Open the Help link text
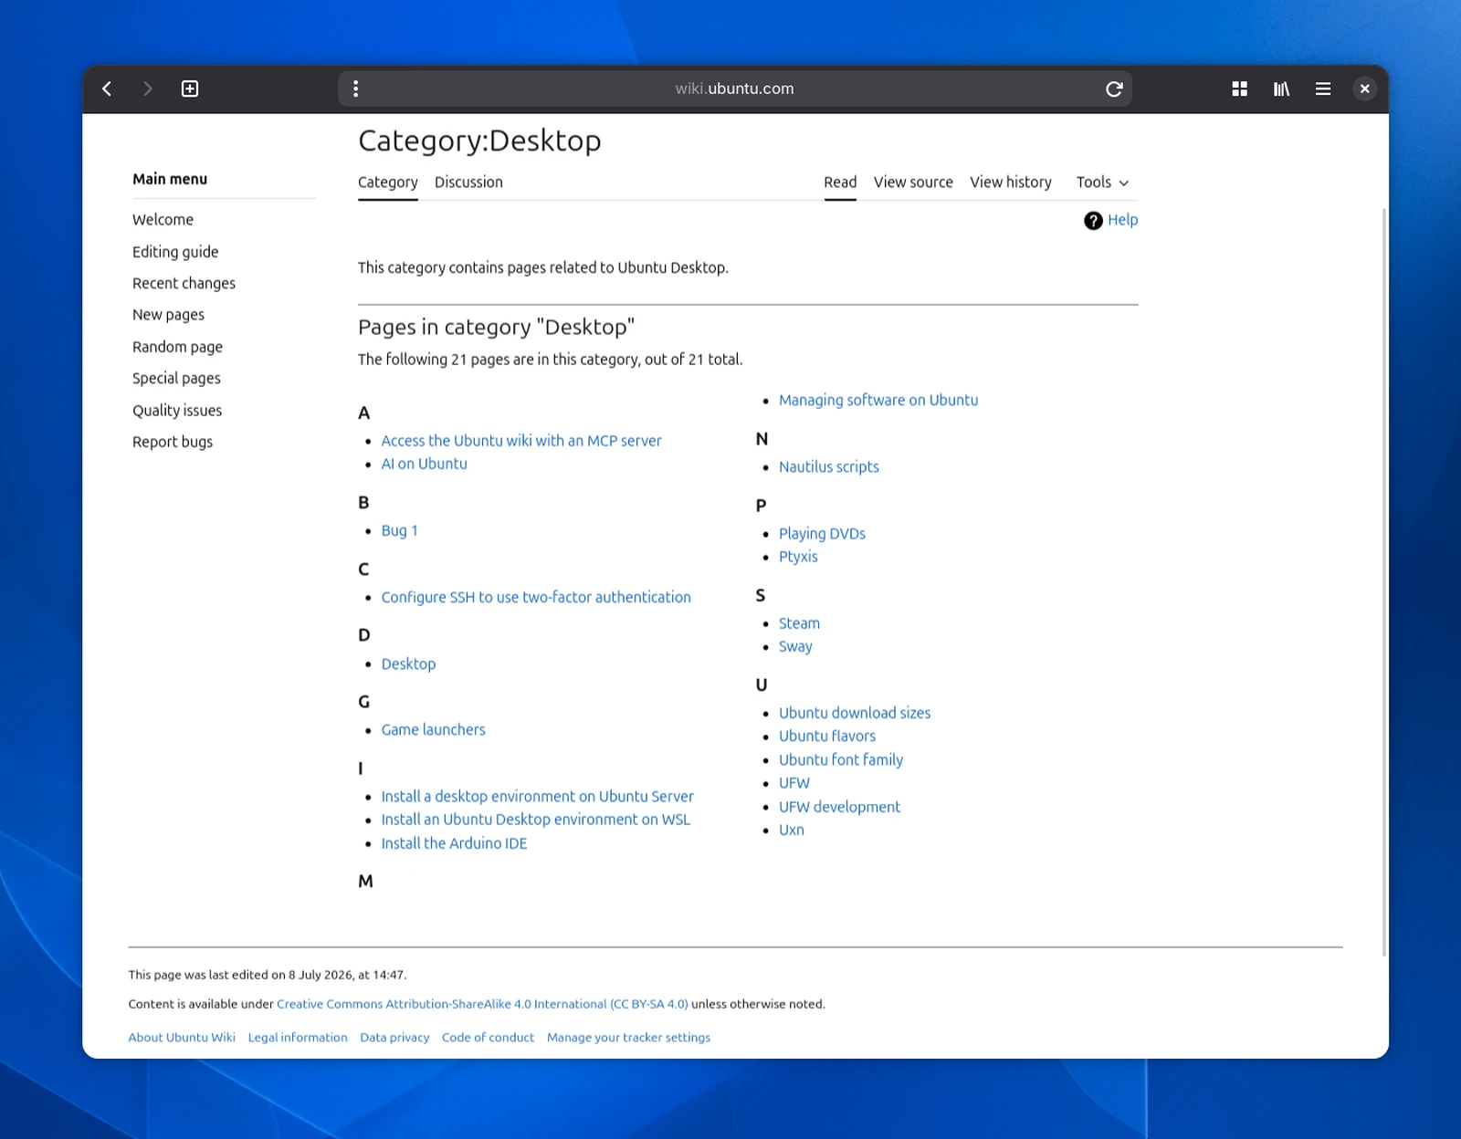 1122,220
